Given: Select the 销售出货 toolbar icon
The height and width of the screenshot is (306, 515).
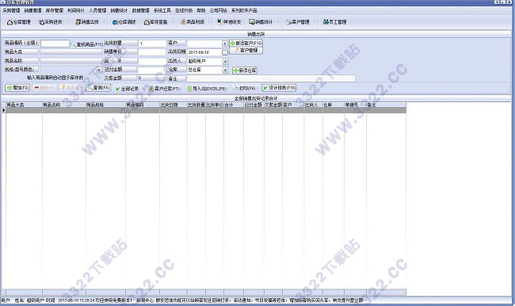Looking at the screenshot, I should coord(87,22).
